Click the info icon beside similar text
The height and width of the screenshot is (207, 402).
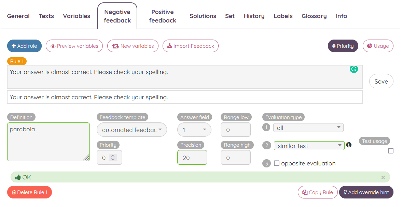pos(349,145)
